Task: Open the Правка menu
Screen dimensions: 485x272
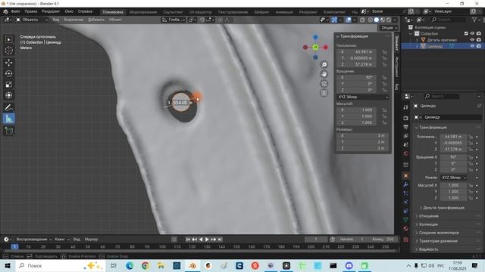Action: [31, 11]
